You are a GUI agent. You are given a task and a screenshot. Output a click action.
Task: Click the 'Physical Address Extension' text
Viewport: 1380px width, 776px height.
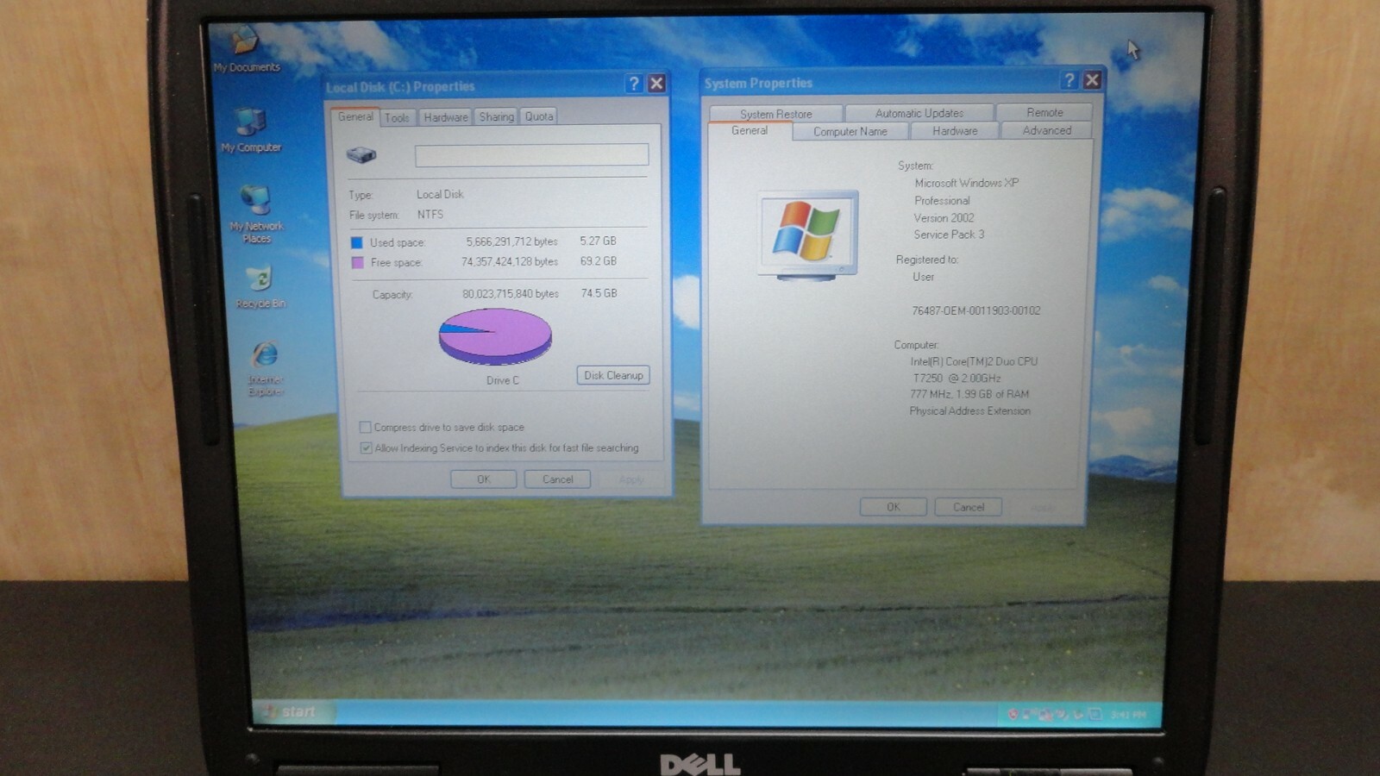point(969,411)
